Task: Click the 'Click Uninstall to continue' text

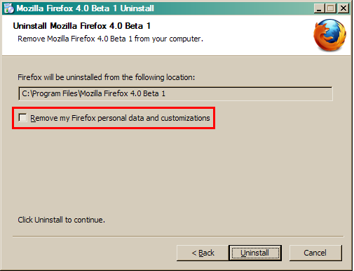Action: (61, 220)
